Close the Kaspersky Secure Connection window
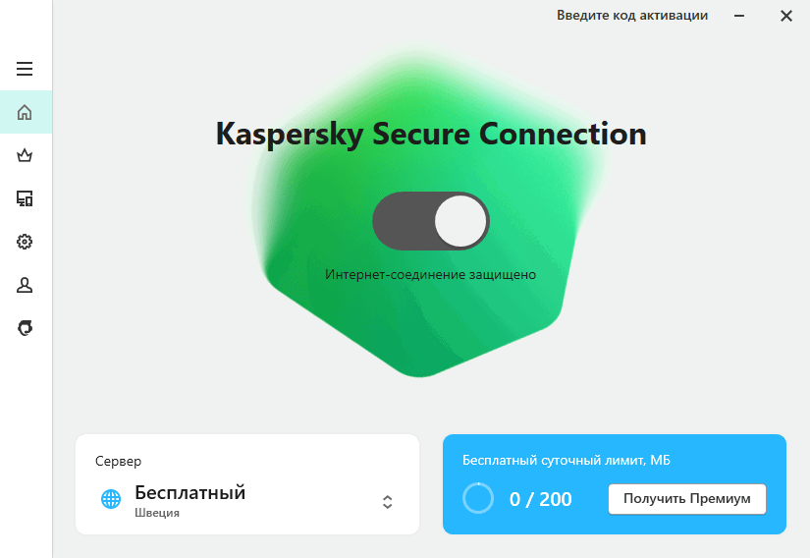 click(786, 16)
